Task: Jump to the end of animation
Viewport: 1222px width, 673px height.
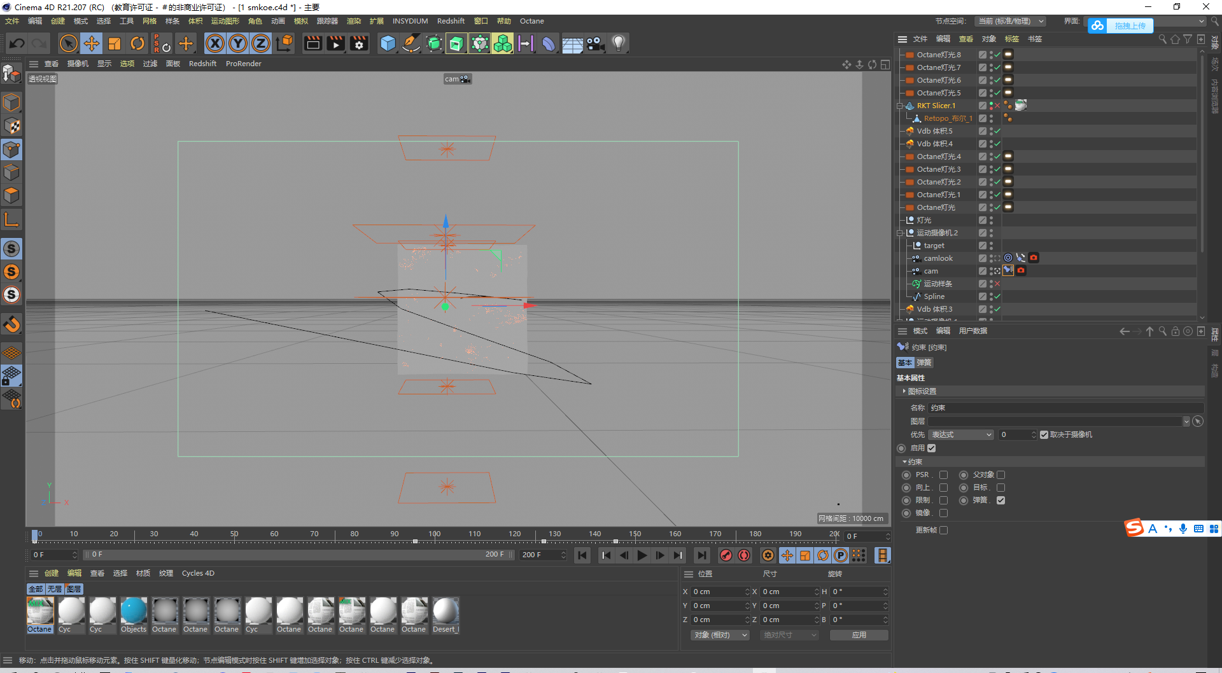Action: click(x=701, y=555)
